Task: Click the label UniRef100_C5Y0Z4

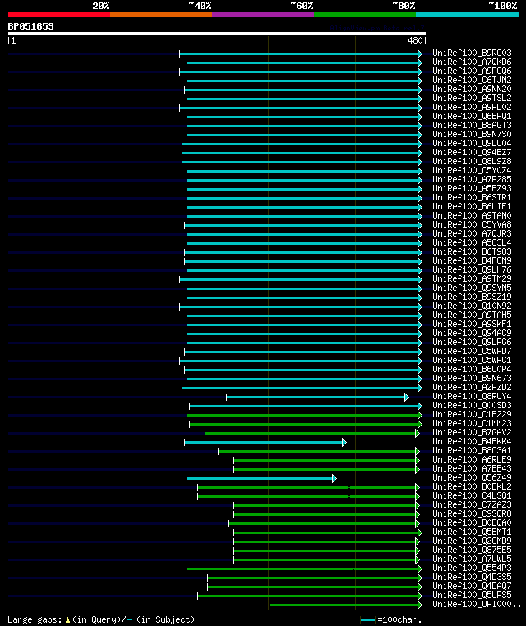Action: 472,170
